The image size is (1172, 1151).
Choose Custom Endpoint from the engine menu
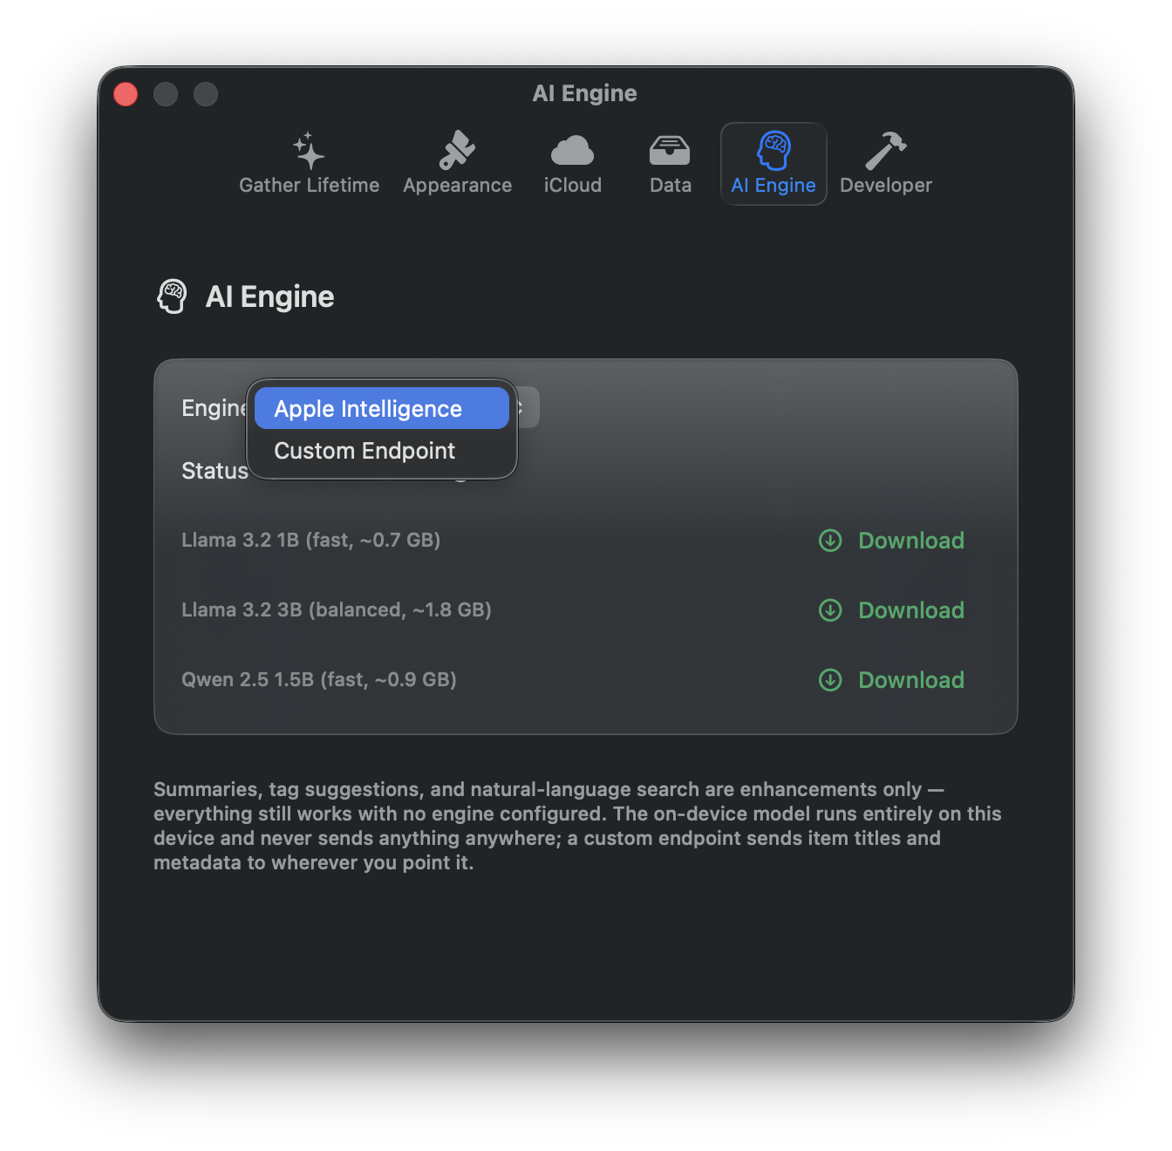382,451
